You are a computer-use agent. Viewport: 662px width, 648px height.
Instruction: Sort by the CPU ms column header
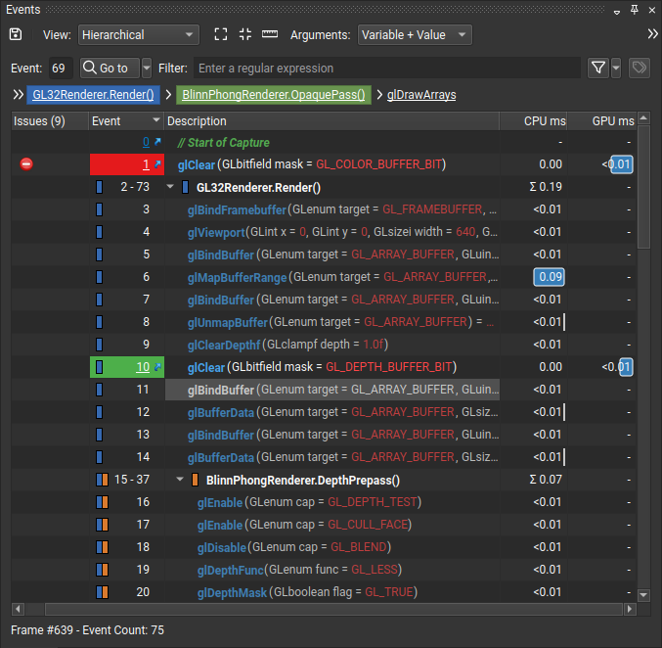543,120
